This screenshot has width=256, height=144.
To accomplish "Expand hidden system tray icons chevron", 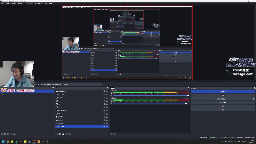I will (222, 141).
